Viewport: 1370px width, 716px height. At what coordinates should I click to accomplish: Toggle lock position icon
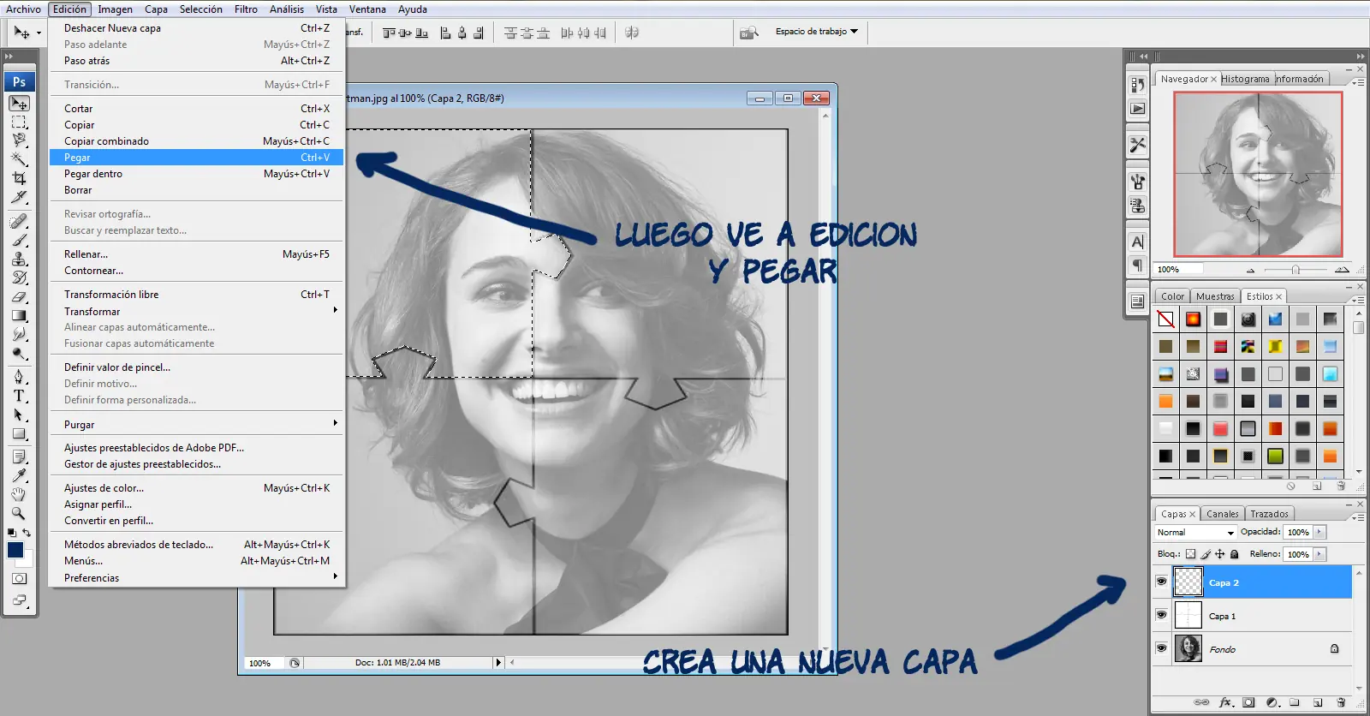pyautogui.click(x=1220, y=554)
